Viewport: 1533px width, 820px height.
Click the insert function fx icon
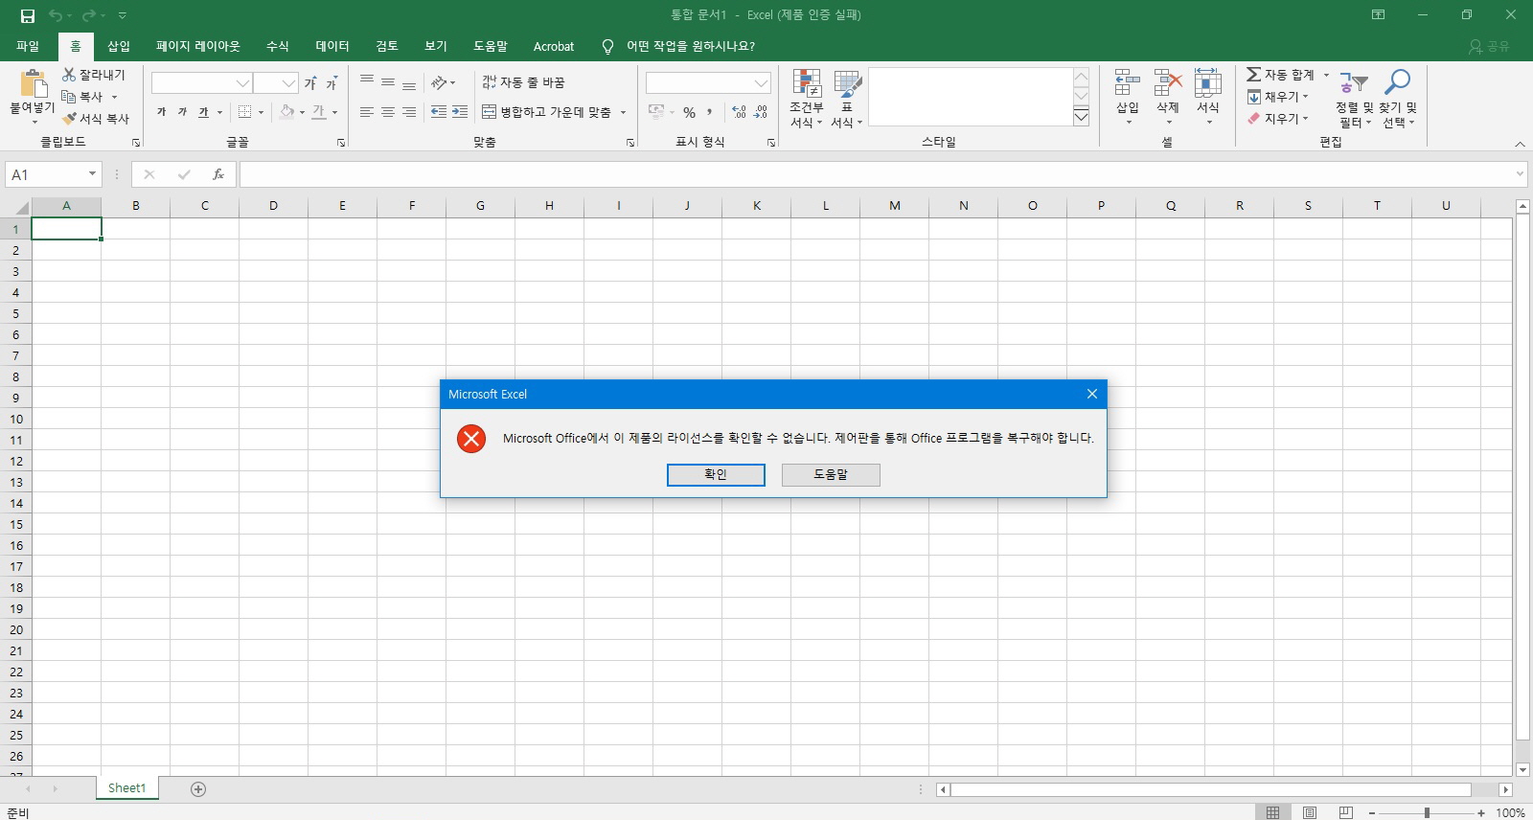pyautogui.click(x=217, y=174)
